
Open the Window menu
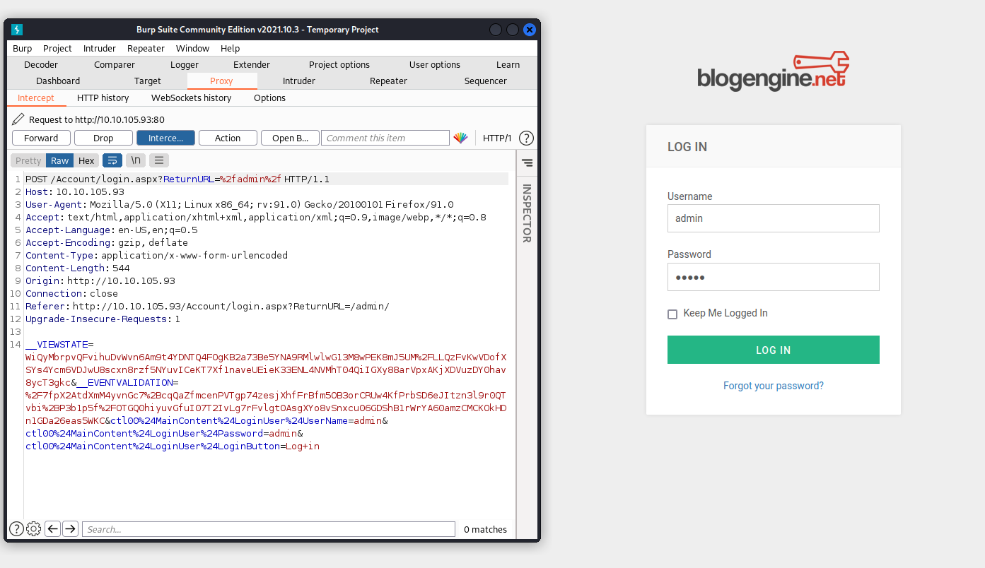coord(192,48)
